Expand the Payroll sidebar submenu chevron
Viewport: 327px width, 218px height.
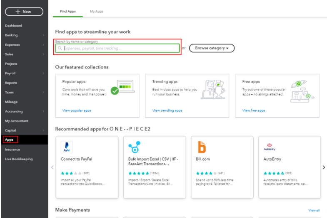43,73
